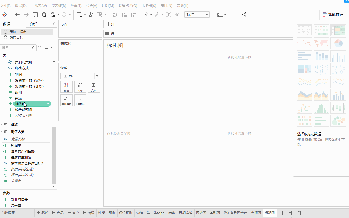Select the 利润 field
The width and height of the screenshot is (349, 218).
pyautogui.click(x=19, y=75)
